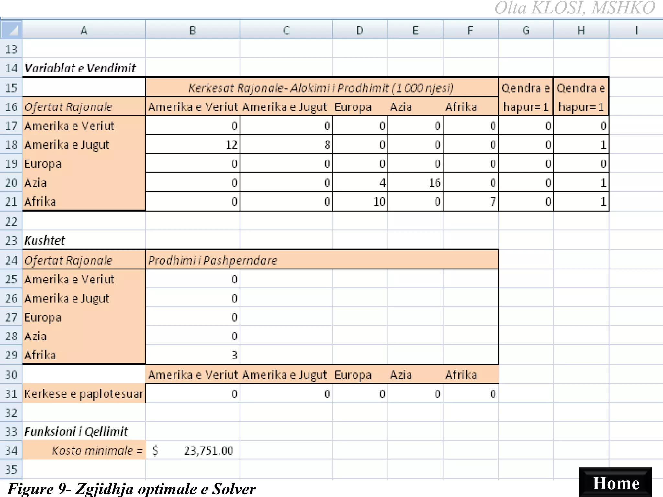Select column D header

pyautogui.click(x=360, y=30)
